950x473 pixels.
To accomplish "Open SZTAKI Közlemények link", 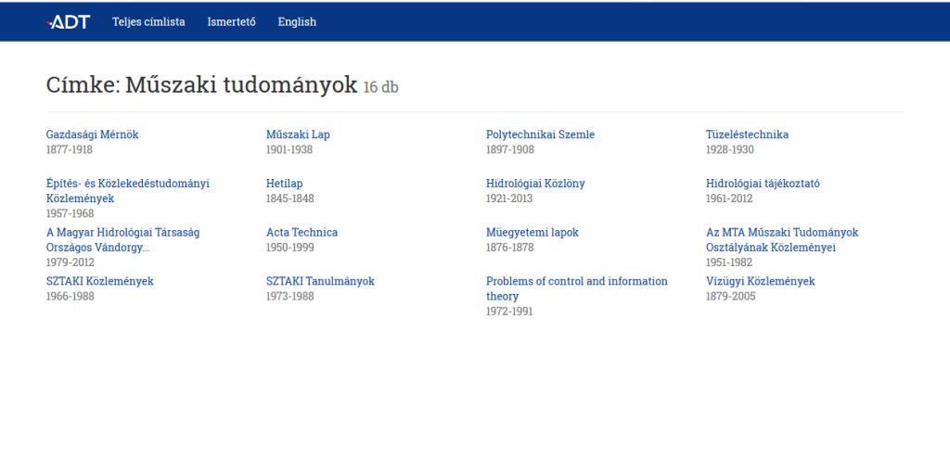I will click(100, 282).
